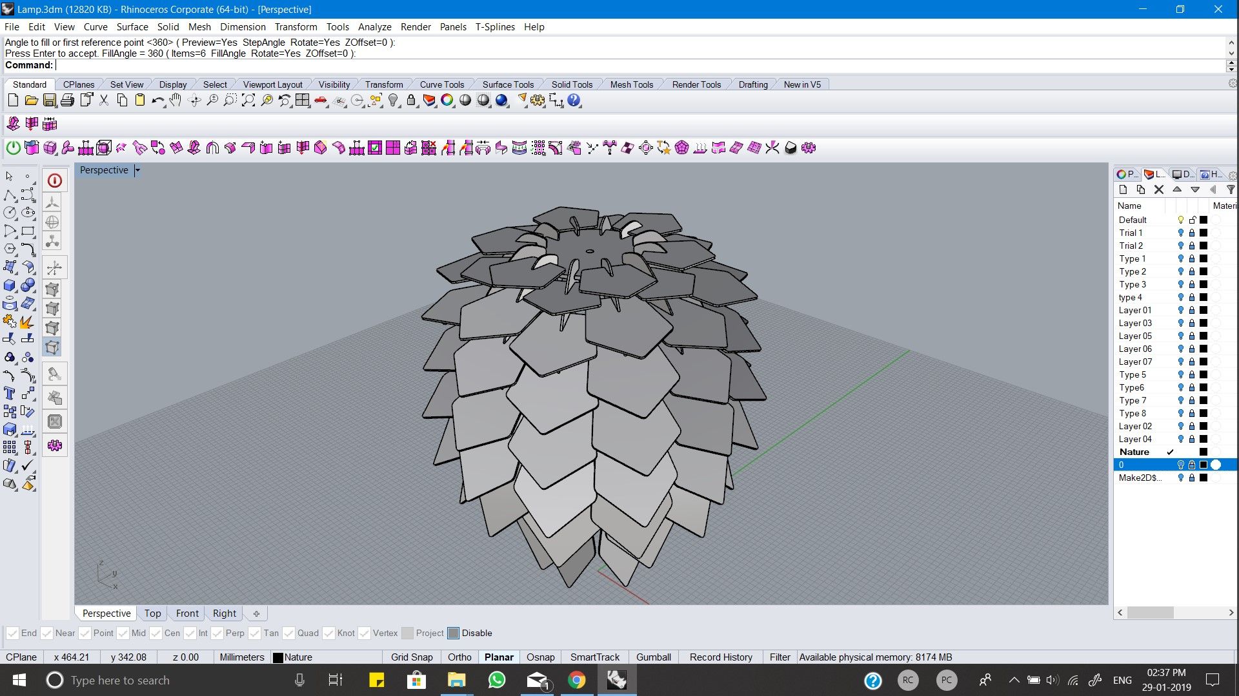Viewport: 1239px width, 696px height.
Task: Click the new layer icon in Layers panel
Action: pyautogui.click(x=1123, y=189)
